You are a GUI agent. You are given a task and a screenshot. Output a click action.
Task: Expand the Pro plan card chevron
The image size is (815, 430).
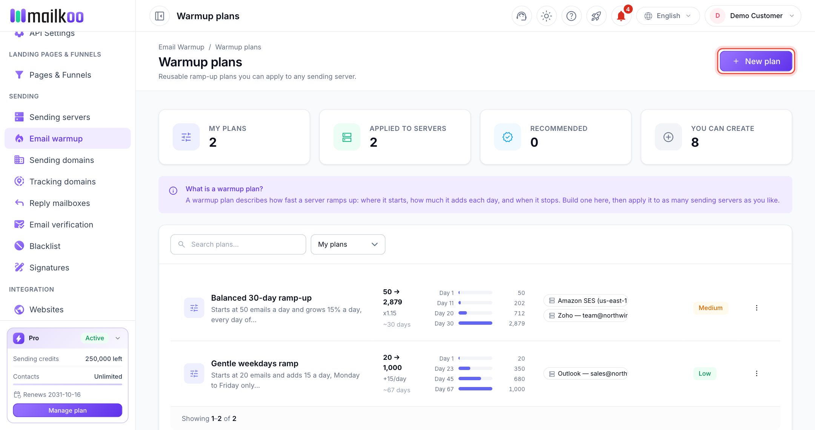click(x=118, y=338)
